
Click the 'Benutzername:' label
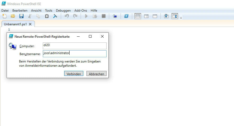(30, 54)
